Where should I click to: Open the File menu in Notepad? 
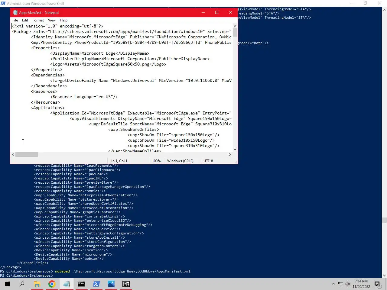(15, 20)
